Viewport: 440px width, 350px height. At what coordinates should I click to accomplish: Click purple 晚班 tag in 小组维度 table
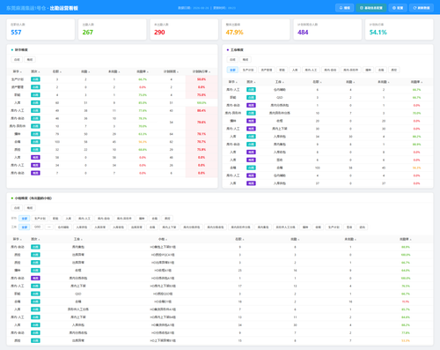(35, 278)
